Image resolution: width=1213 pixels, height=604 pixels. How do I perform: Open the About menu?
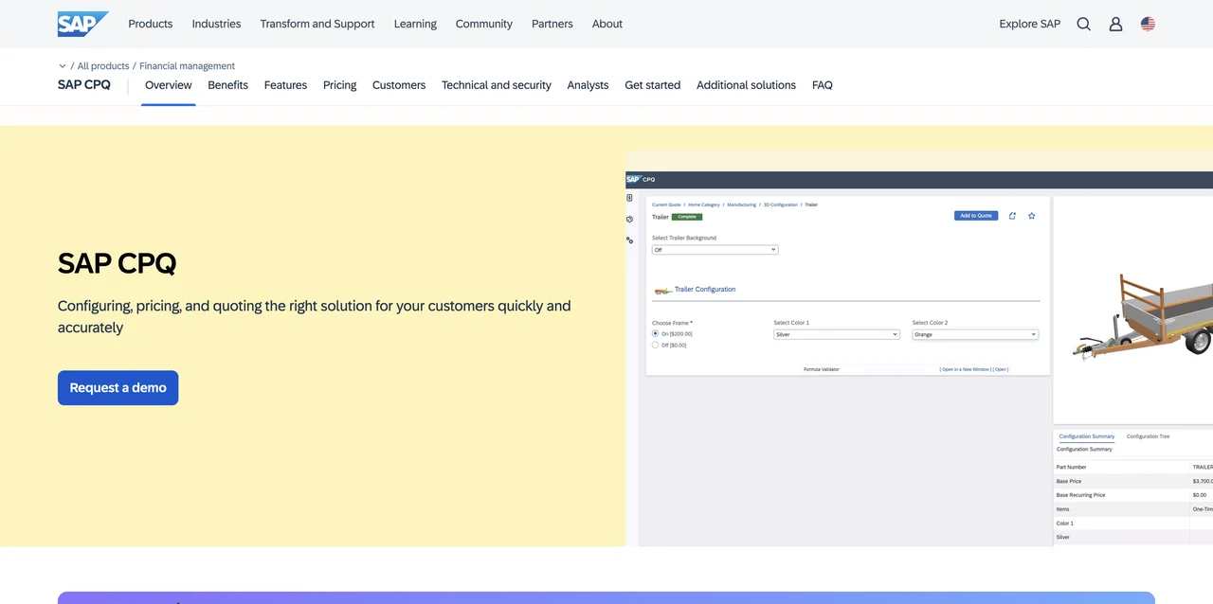pos(607,24)
